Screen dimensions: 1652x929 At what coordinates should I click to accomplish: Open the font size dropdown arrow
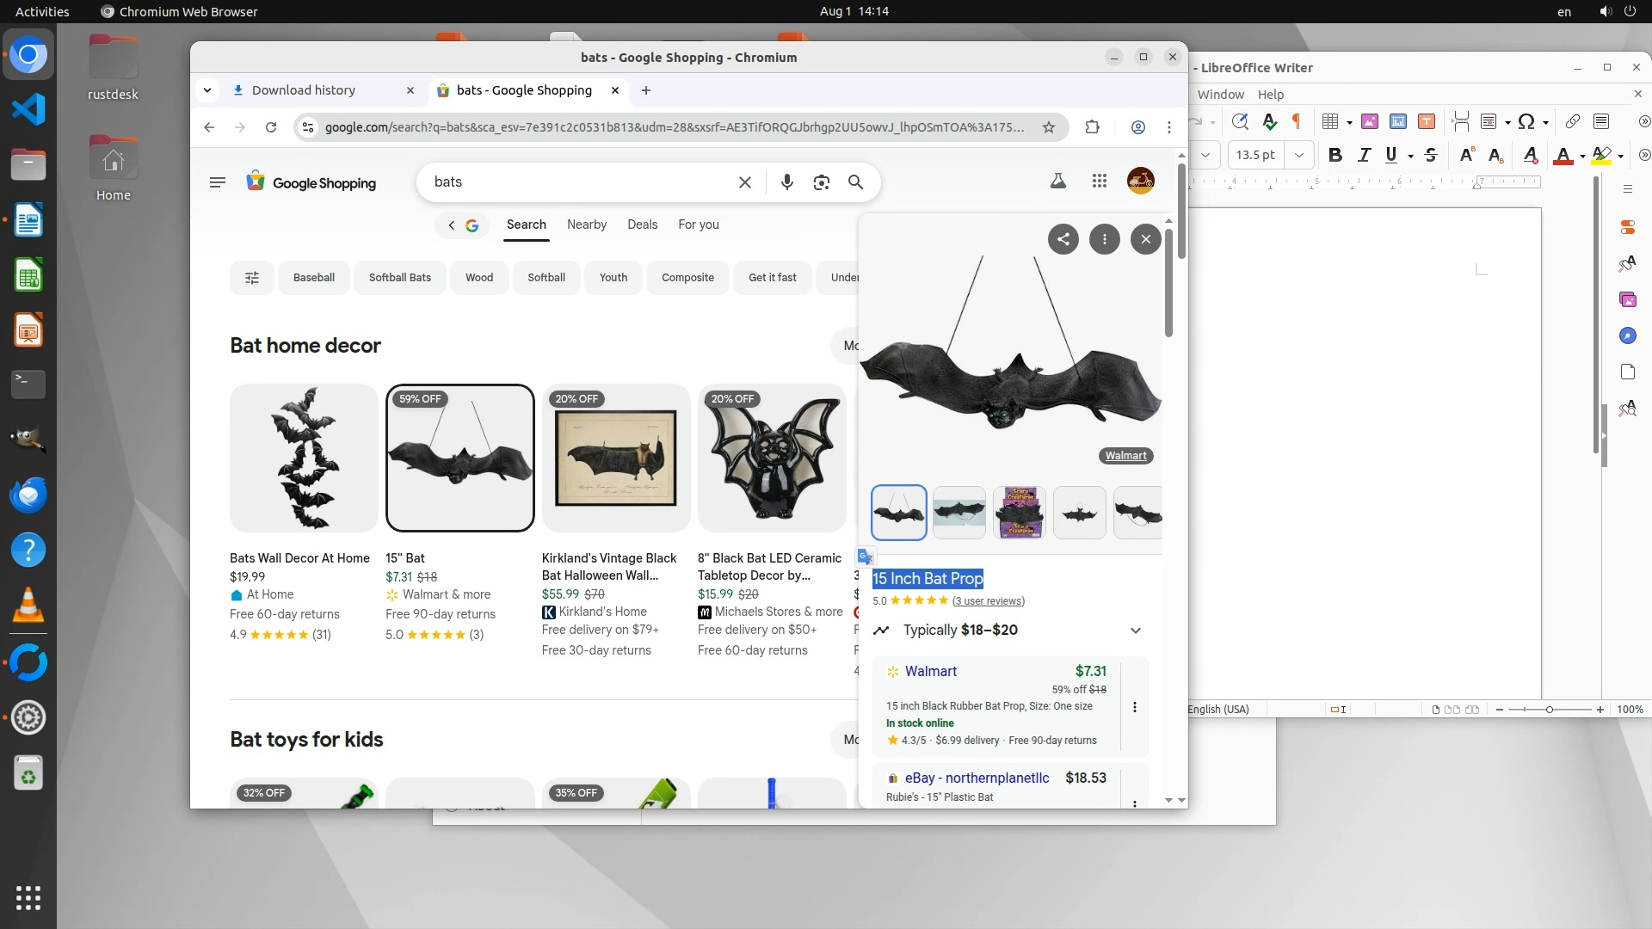click(1298, 156)
